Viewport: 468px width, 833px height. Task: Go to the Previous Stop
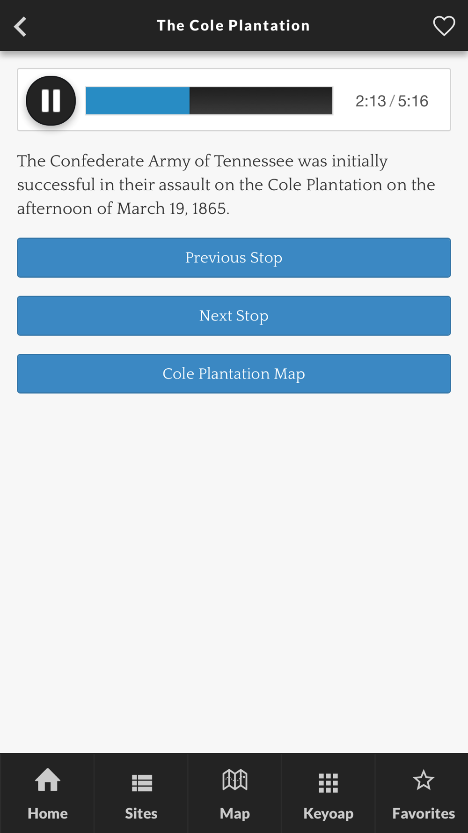(234, 258)
